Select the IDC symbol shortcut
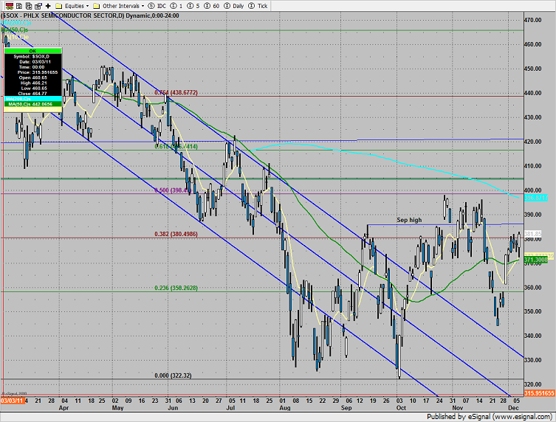556x422 pixels. [x=157, y=6]
